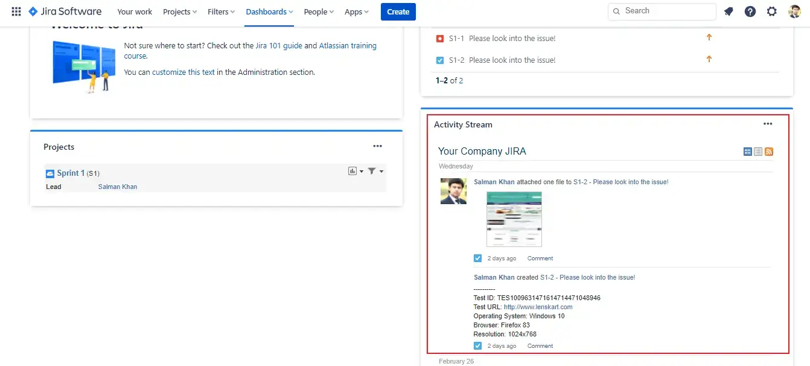Open the filter dropdown arrow for Sprint 1

tap(381, 171)
